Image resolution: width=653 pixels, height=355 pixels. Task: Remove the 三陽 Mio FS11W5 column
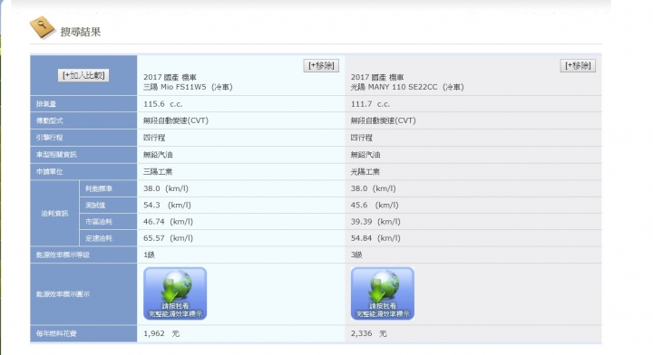321,66
